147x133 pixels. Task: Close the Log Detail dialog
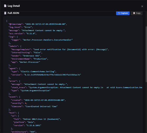(x=142, y=6)
